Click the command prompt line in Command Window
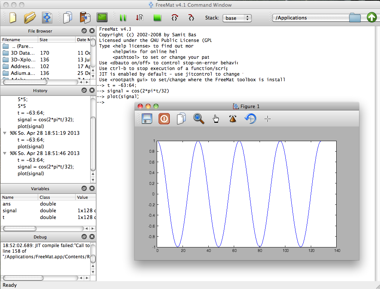This screenshot has width=380, height=289. click(x=102, y=103)
